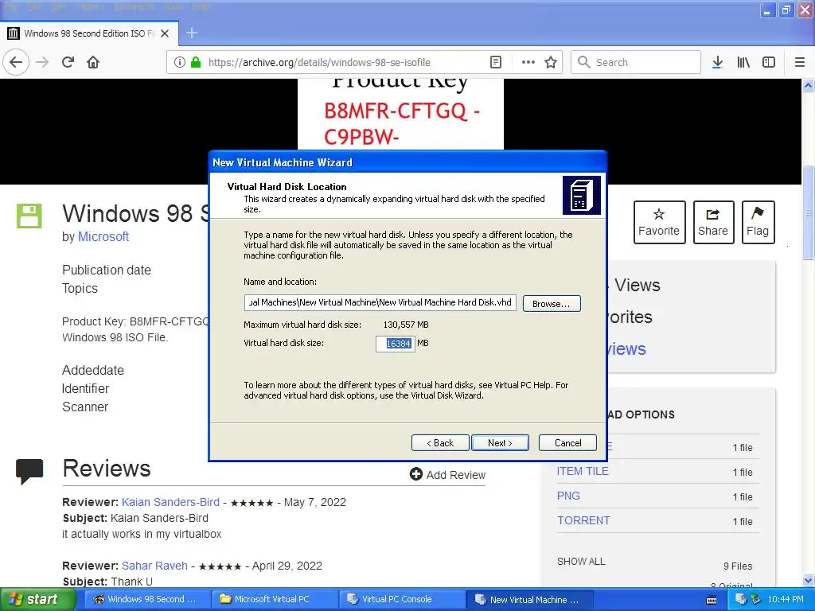Click page scrollbar up arrow
This screenshot has width=815, height=611.
(x=808, y=86)
